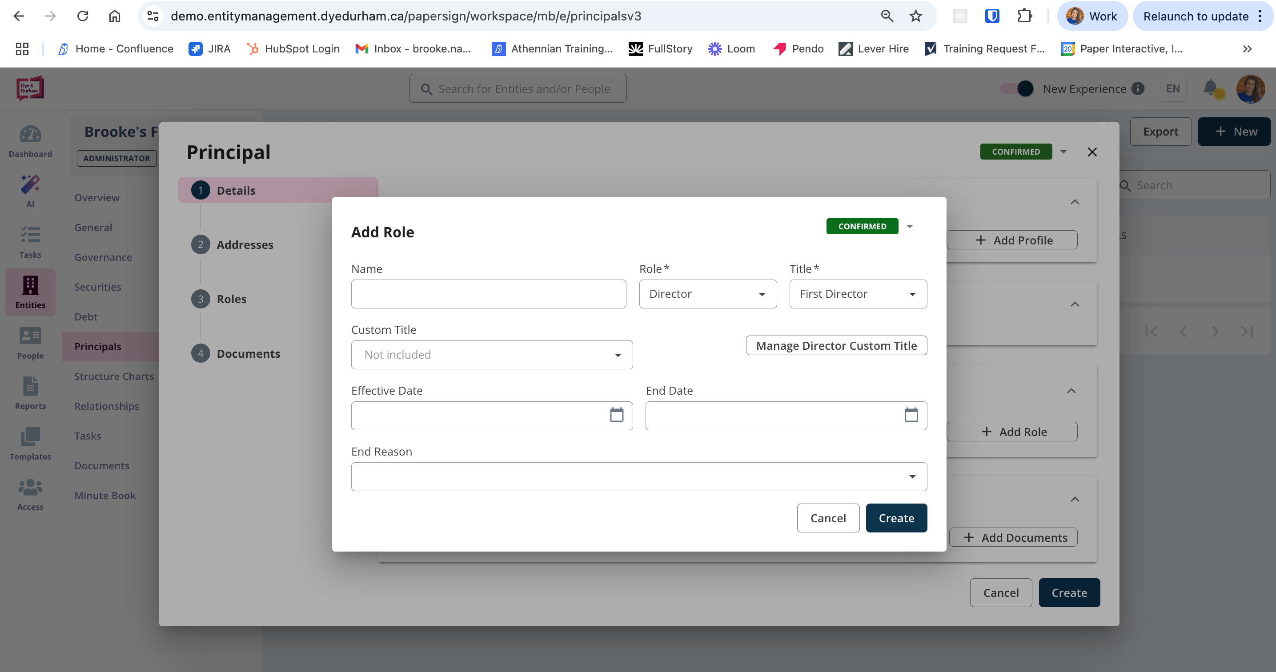Click Cancel in the Add Role dialog
The height and width of the screenshot is (672, 1276).
pos(828,518)
